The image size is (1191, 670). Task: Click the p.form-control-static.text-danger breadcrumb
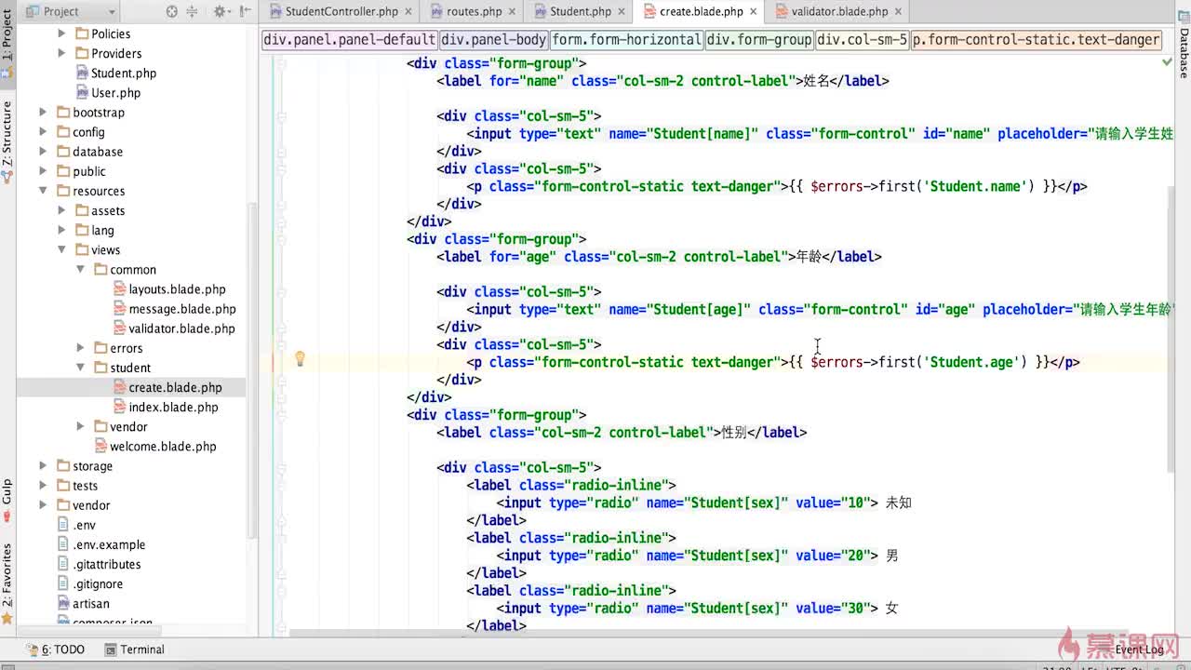coord(1037,40)
